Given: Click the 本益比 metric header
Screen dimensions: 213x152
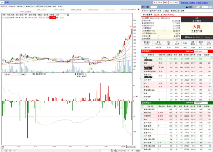Looking at the screenshot, I should (185, 43).
